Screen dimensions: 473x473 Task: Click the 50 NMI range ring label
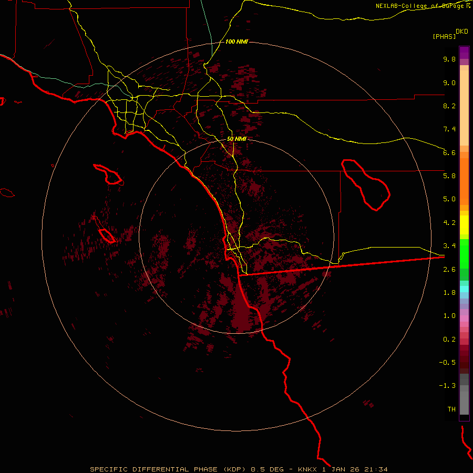point(236,139)
